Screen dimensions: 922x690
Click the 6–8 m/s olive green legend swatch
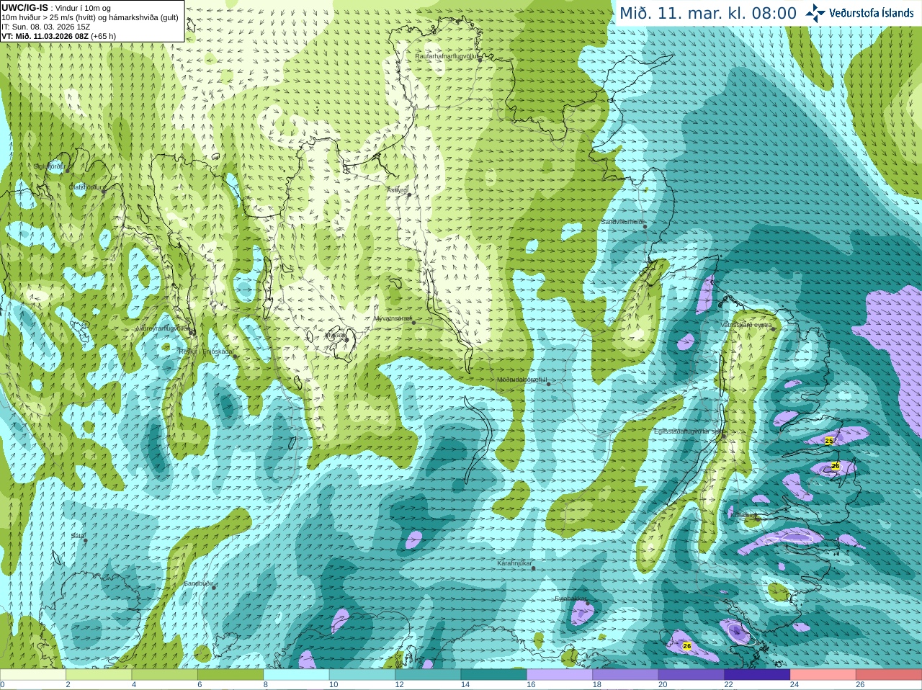pos(230,675)
